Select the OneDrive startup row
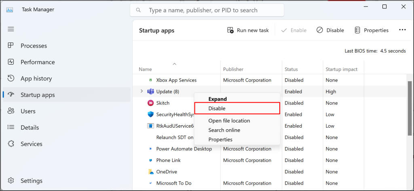 167,172
